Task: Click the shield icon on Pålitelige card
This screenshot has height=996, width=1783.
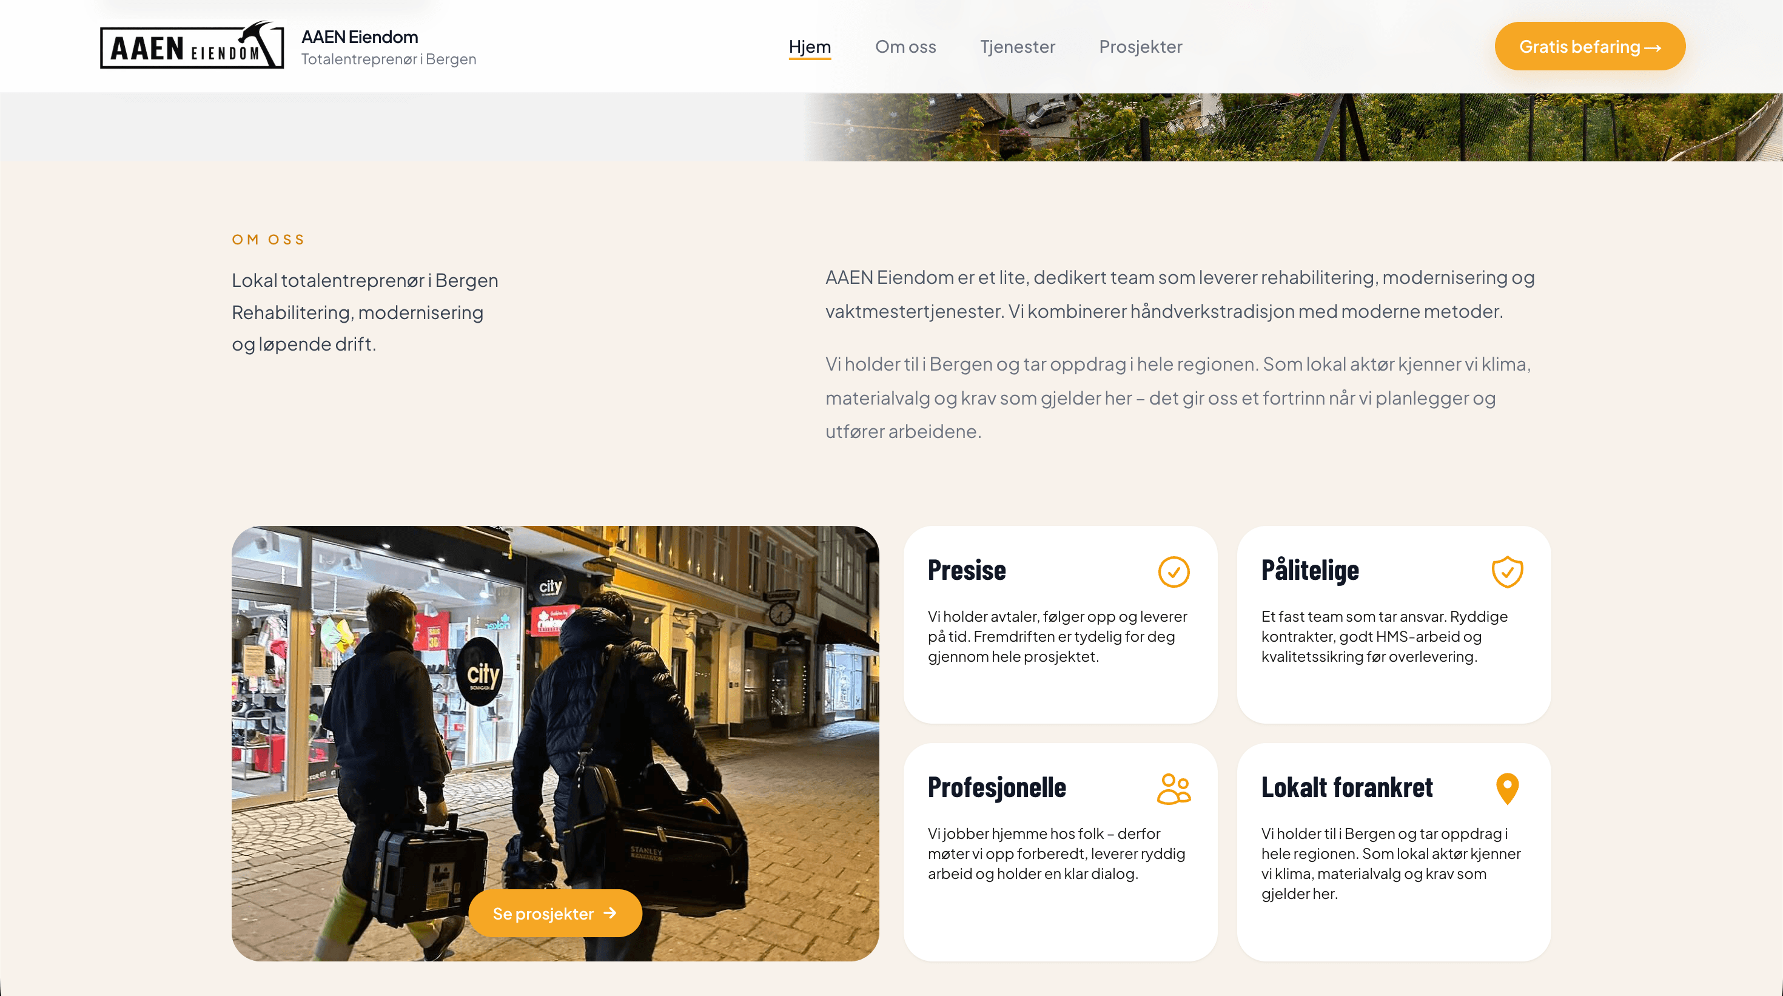Action: 1507,572
